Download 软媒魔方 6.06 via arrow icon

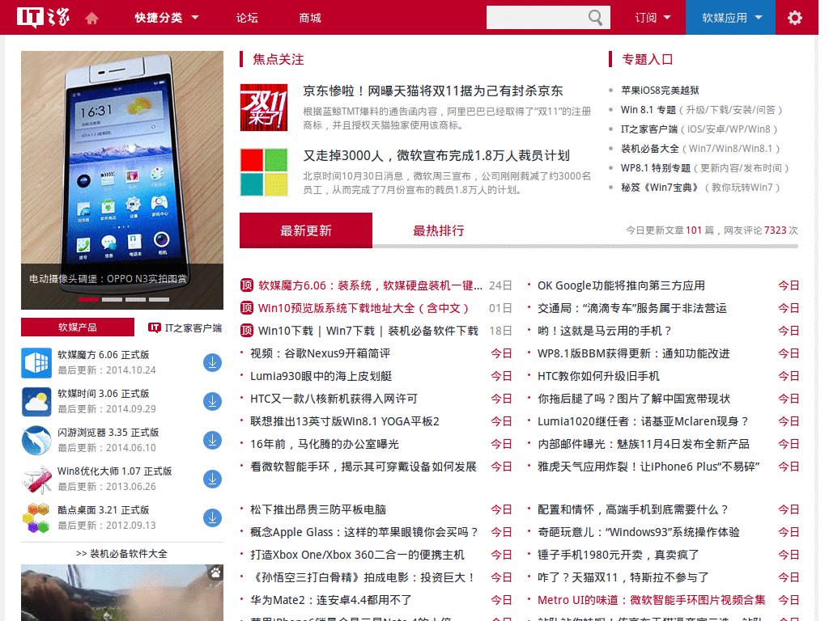(213, 363)
